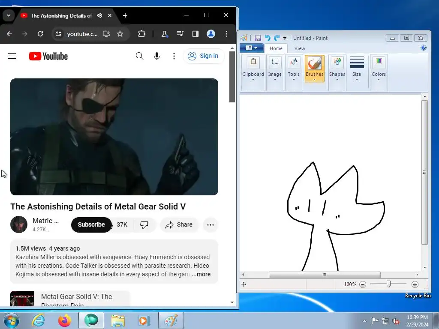The image size is (439, 329).
Task: Click the Paint zoom slider handle
Action: (x=388, y=284)
